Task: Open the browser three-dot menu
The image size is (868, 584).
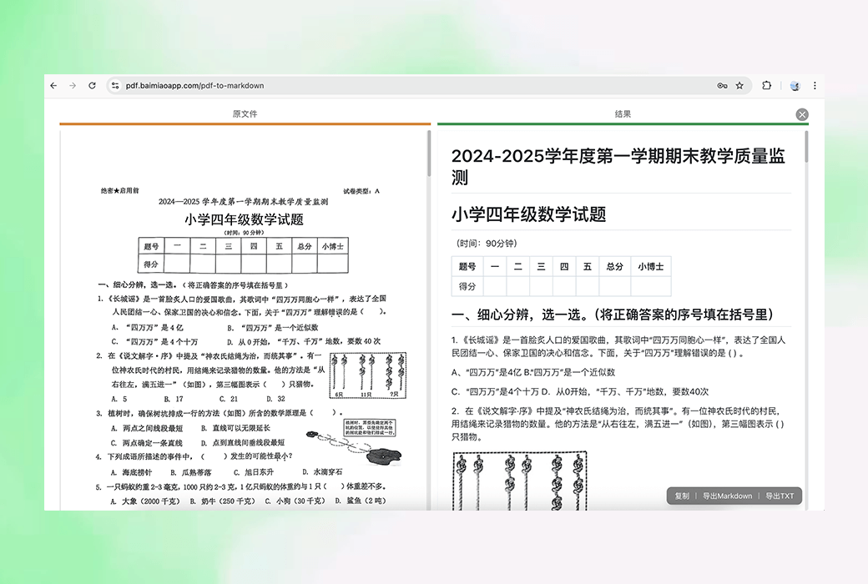Action: (815, 85)
